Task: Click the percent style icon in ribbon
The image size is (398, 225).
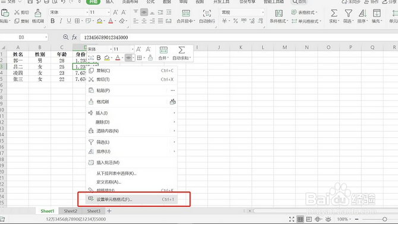Action: pyautogui.click(x=236, y=21)
